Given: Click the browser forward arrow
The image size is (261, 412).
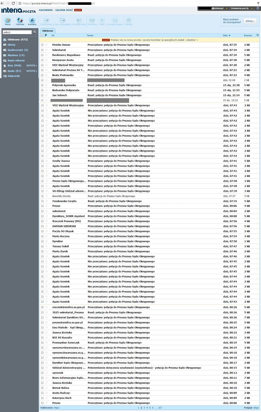Looking at the screenshot, I should 8,3.
